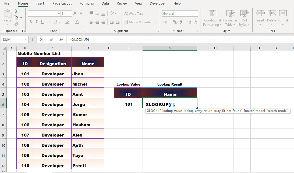
Task: Open Format as Table gallery
Action: (230, 18)
